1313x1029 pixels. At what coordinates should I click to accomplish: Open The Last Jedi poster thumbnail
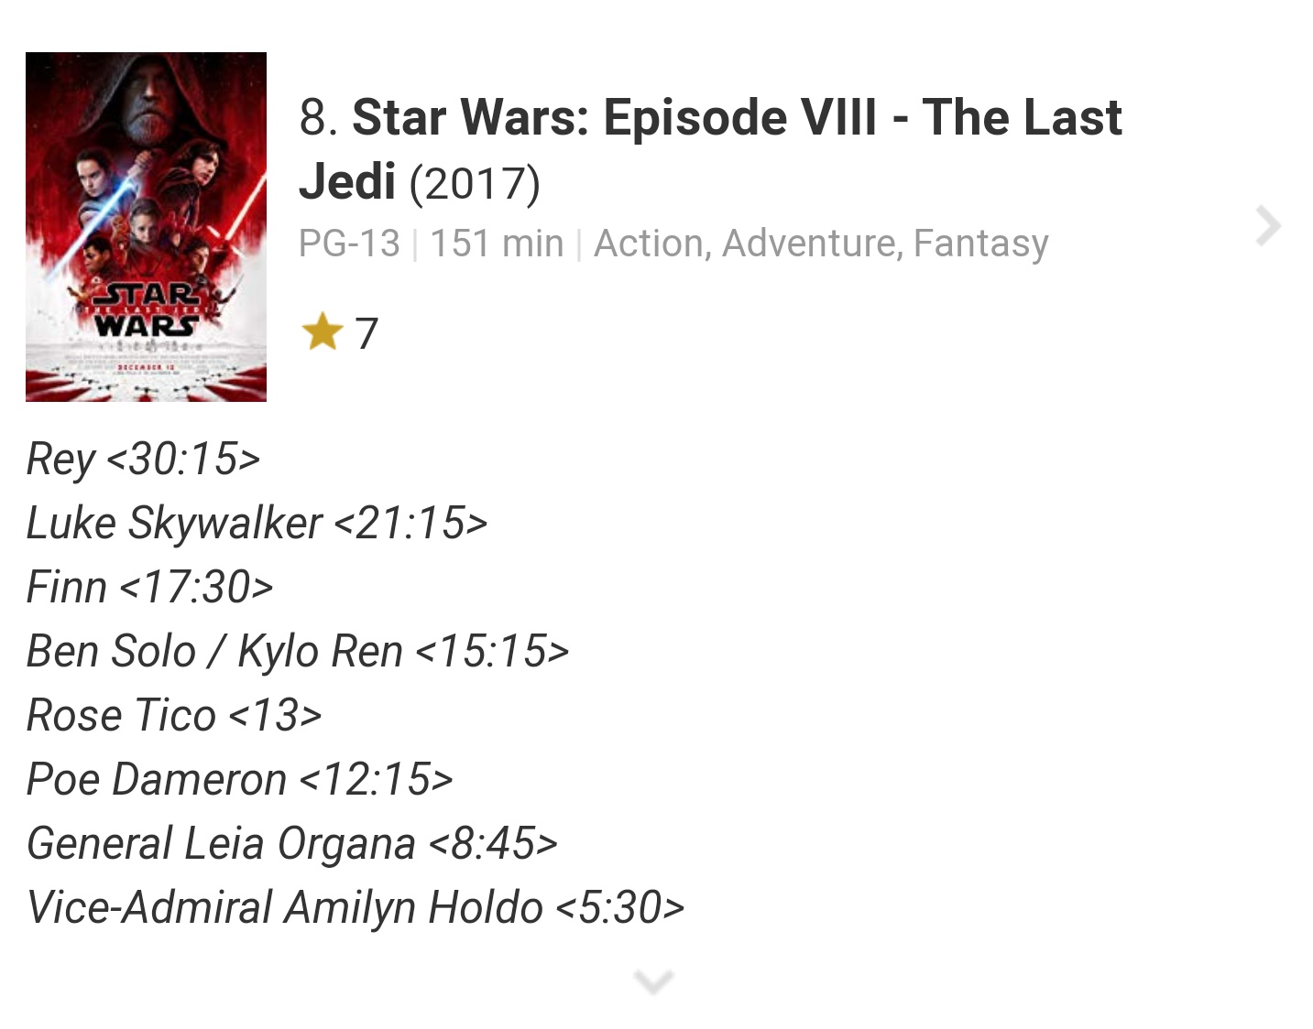coord(146,227)
